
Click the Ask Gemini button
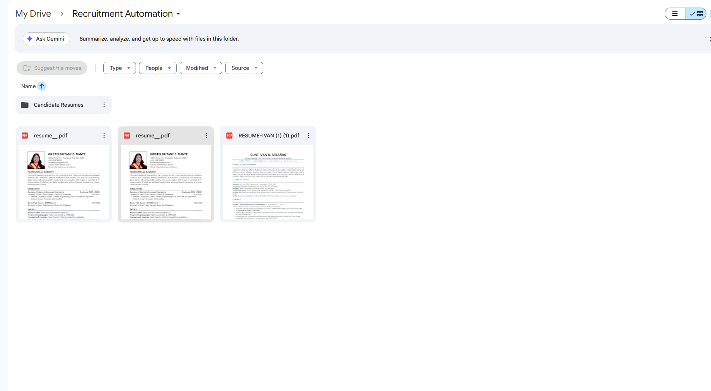click(46, 39)
